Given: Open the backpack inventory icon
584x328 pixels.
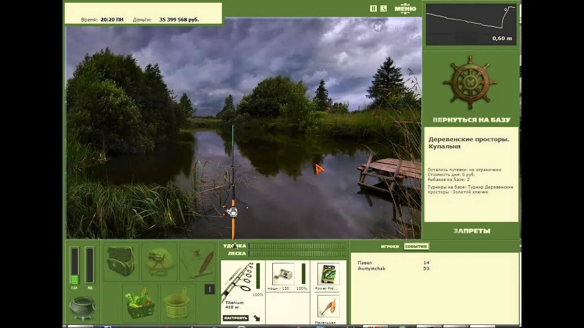Looking at the screenshot, I should click(x=121, y=261).
